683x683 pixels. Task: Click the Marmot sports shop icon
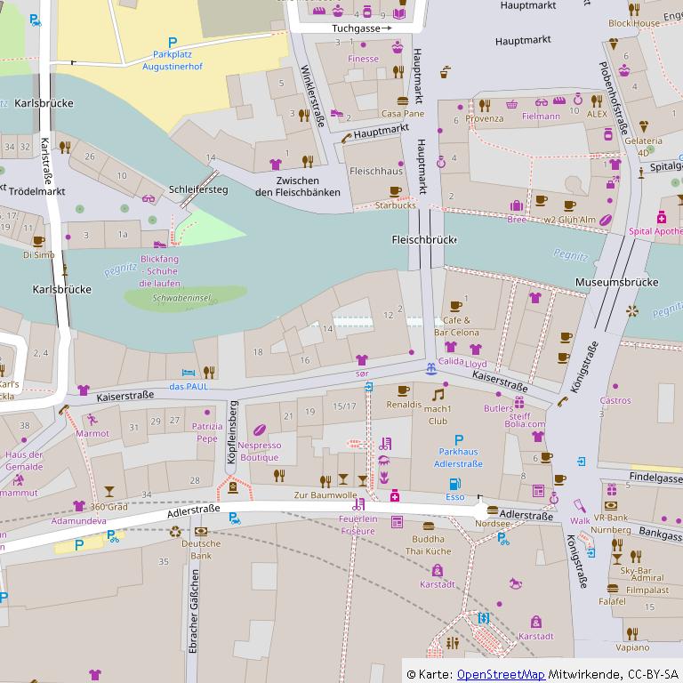click(x=92, y=420)
